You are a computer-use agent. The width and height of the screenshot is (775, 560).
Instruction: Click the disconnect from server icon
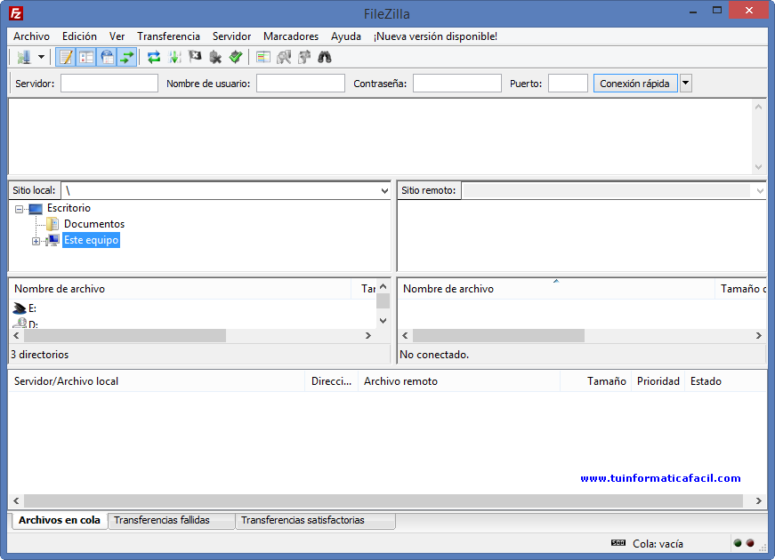(x=215, y=57)
